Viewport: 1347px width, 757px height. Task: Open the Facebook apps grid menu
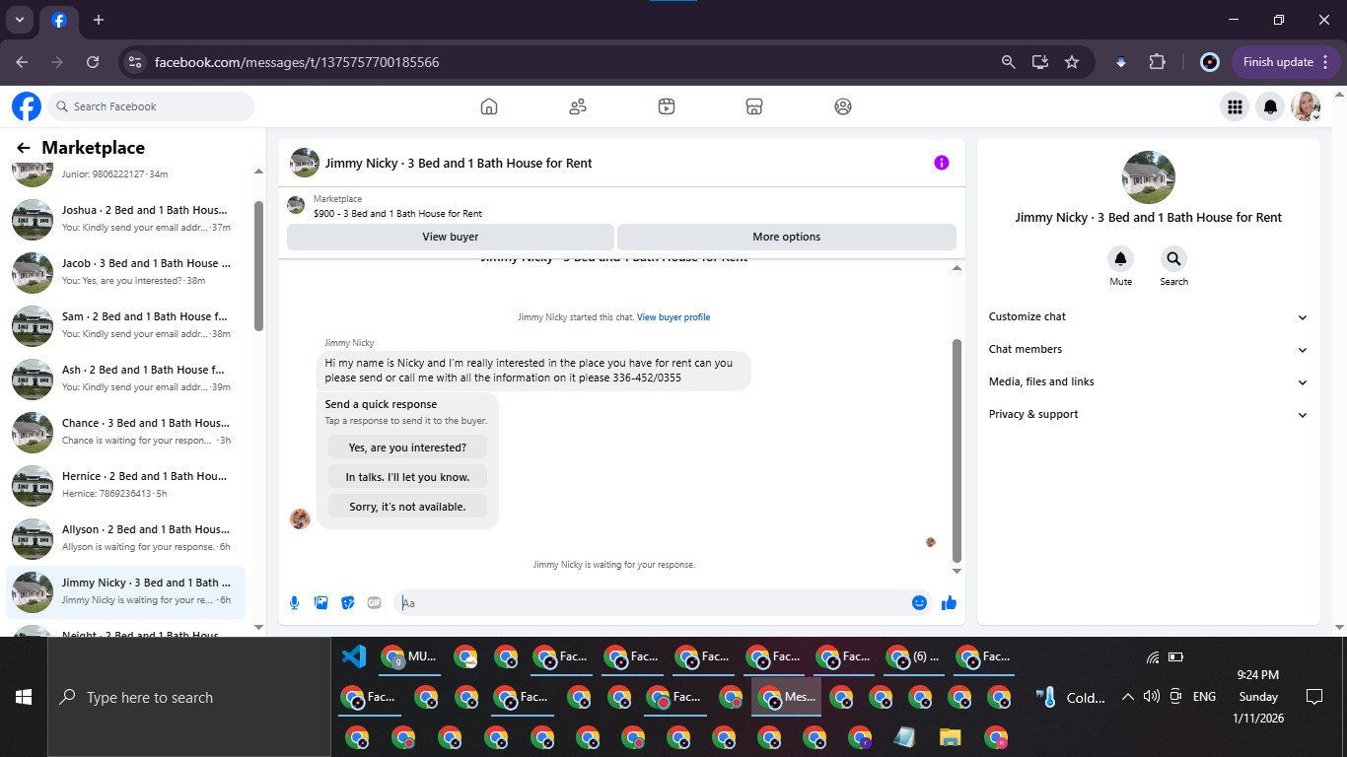tap(1235, 106)
